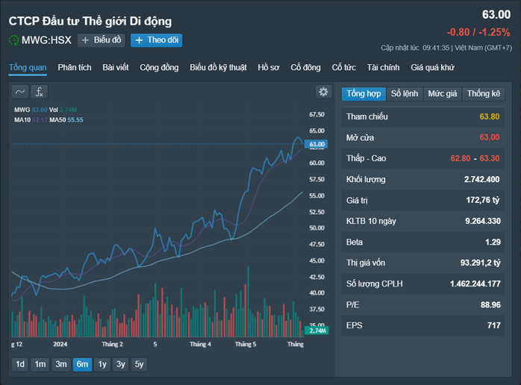Select the Tổng hợp panel tab
This screenshot has height=385, width=521.
(x=364, y=94)
